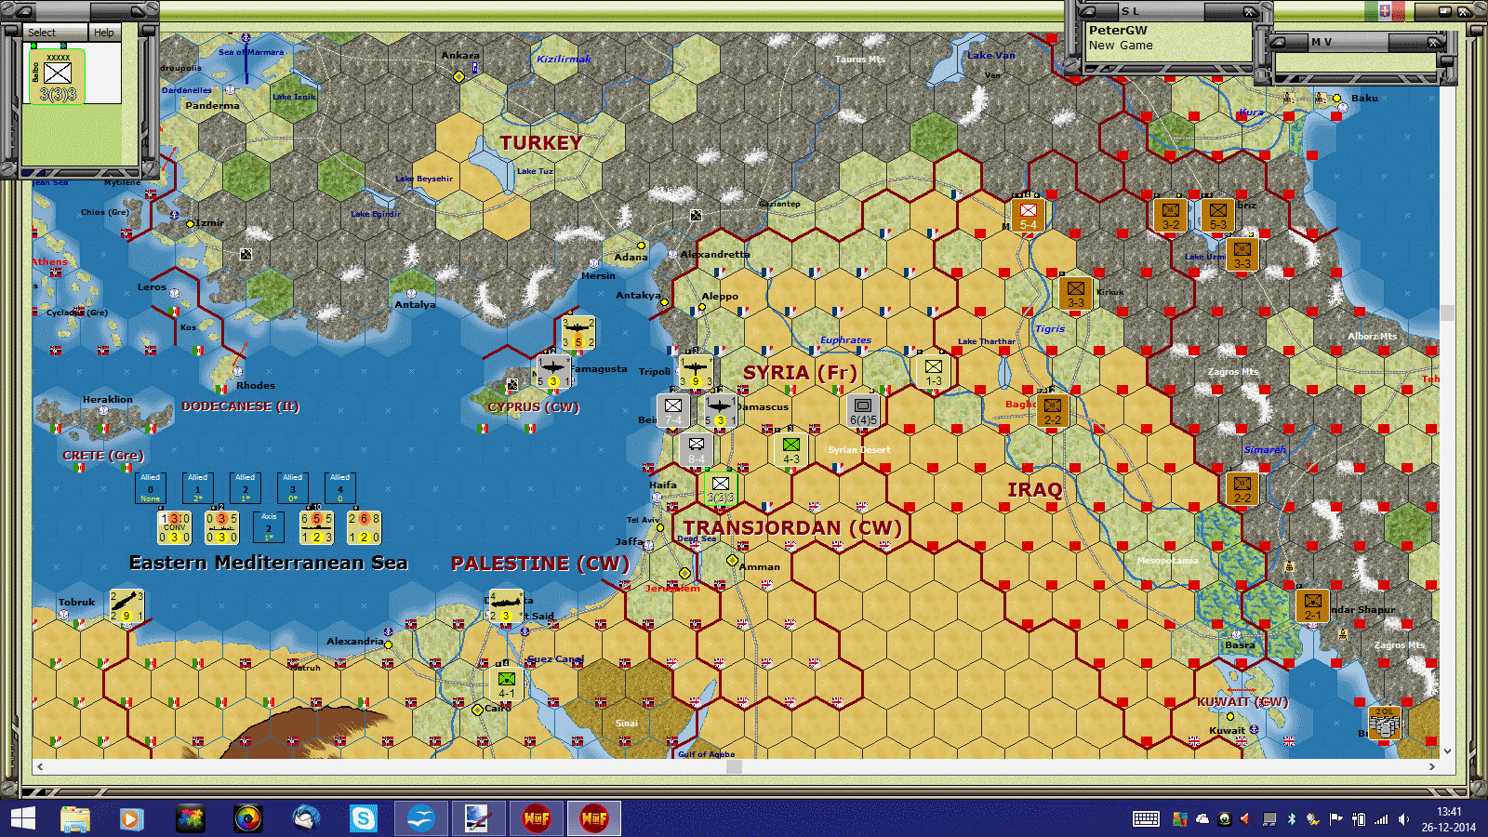Select the aircraft counter on Cyprus near Famagusta

tap(552, 371)
